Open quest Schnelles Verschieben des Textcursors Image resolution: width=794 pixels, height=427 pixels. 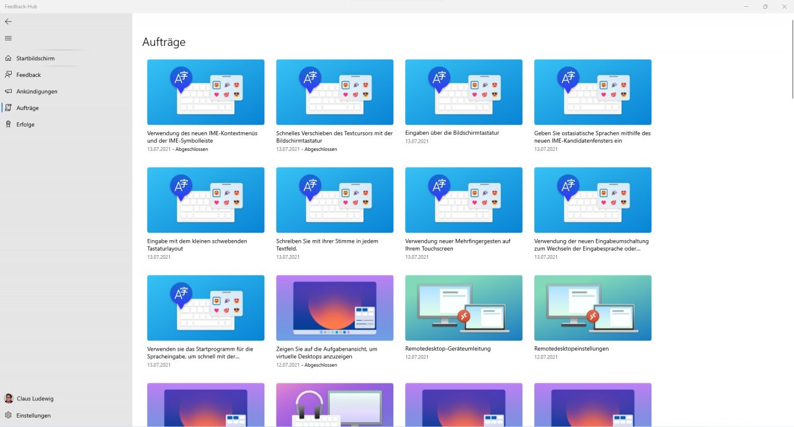tap(335, 92)
